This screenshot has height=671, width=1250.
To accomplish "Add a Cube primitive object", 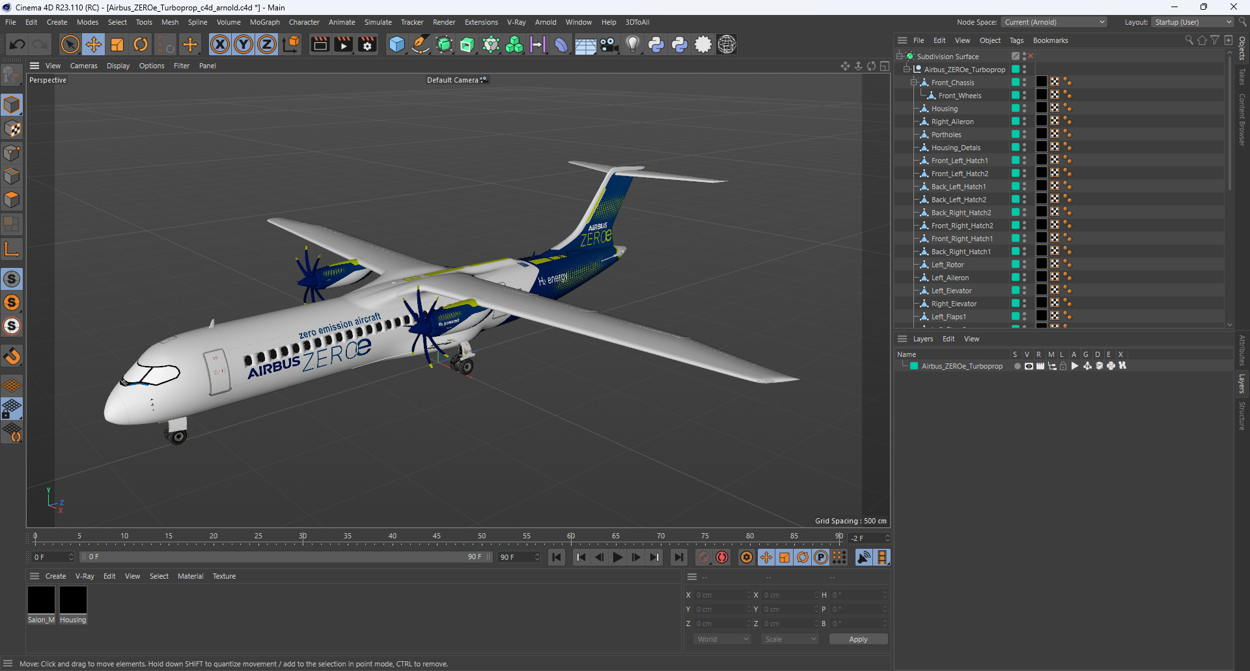I will click(x=396, y=44).
